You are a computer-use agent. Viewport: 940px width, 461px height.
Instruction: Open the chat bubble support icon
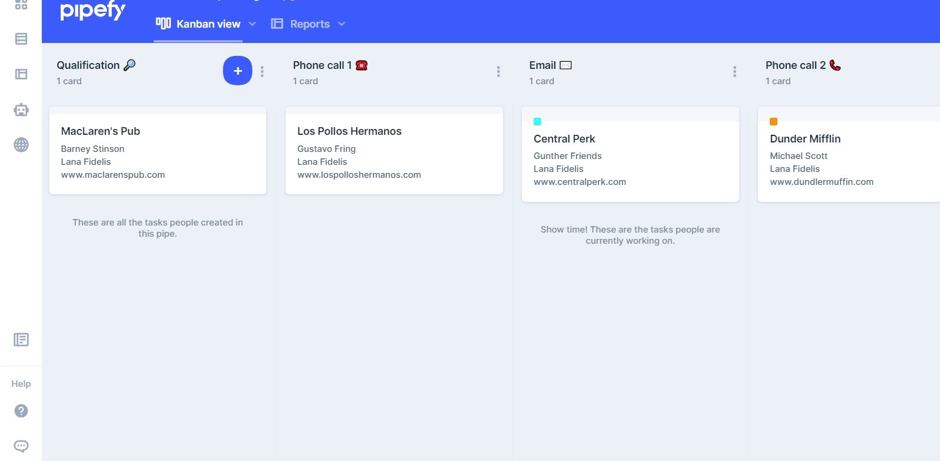click(x=21, y=446)
